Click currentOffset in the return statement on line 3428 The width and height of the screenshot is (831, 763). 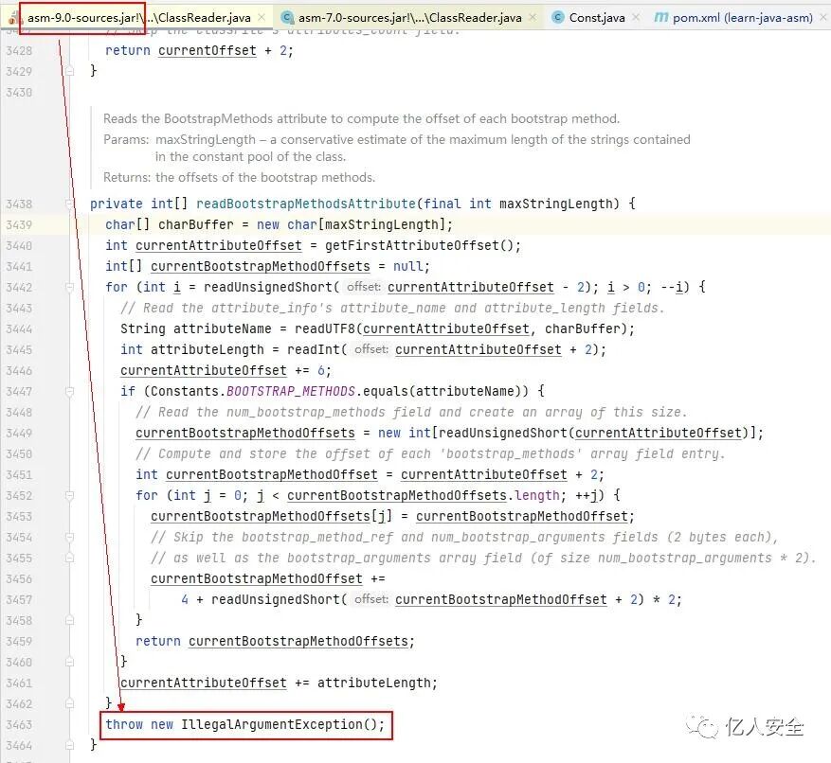[x=208, y=51]
